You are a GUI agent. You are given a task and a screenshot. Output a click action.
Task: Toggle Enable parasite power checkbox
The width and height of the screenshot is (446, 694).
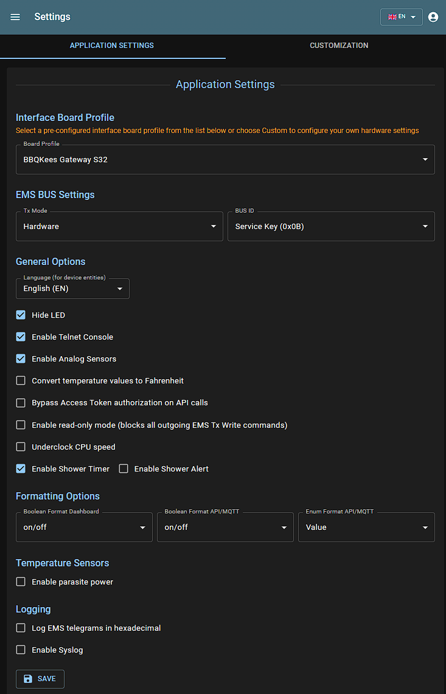(x=21, y=582)
